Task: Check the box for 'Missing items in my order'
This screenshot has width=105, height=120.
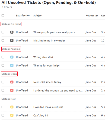Action: [x=3, y=40]
